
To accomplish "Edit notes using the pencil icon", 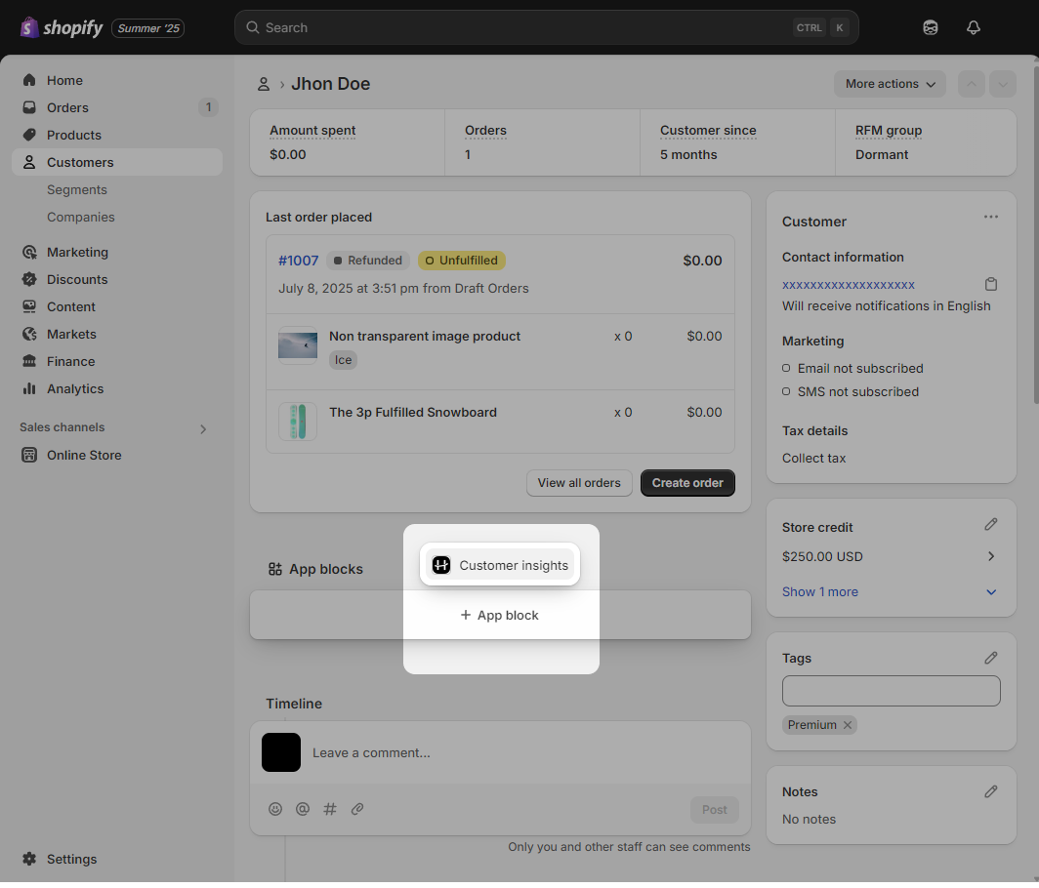I will 991,791.
